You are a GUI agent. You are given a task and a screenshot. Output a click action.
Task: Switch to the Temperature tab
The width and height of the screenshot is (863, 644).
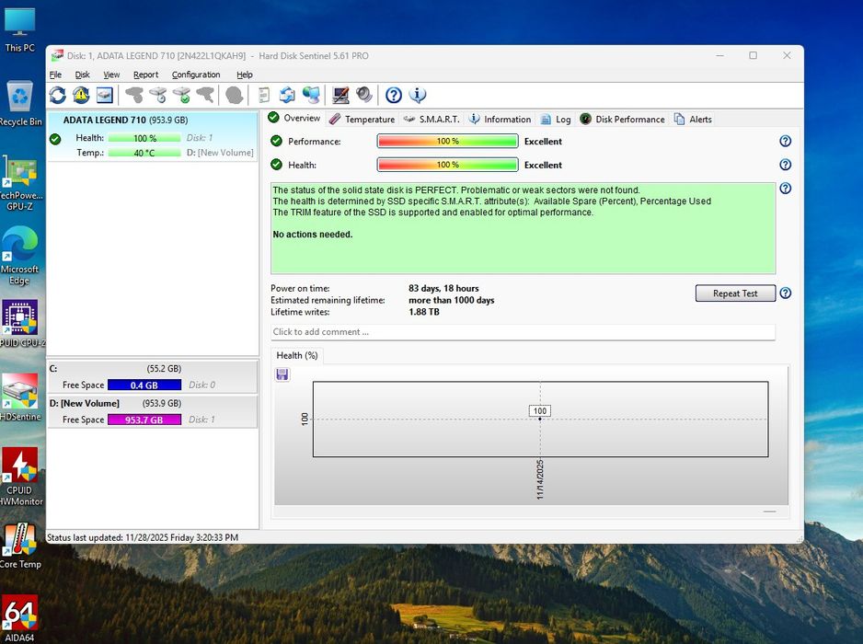362,119
